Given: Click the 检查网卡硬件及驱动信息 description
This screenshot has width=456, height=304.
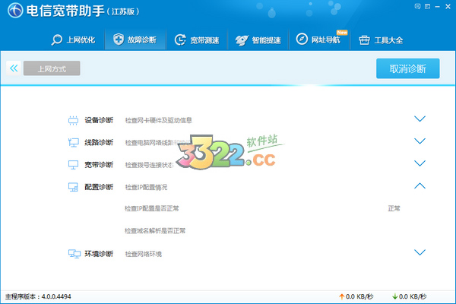Looking at the screenshot, I should [159, 120].
